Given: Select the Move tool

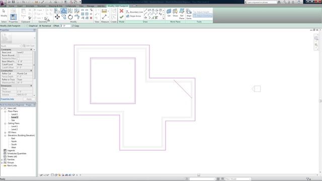Looking at the screenshot, I should click(x=57, y=17).
